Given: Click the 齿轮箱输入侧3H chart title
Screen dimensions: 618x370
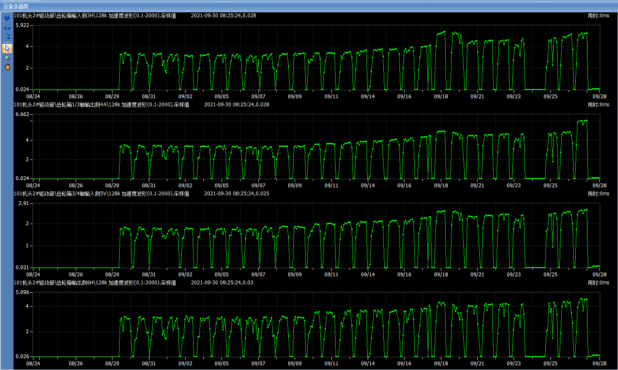Looking at the screenshot, I should (x=95, y=16).
